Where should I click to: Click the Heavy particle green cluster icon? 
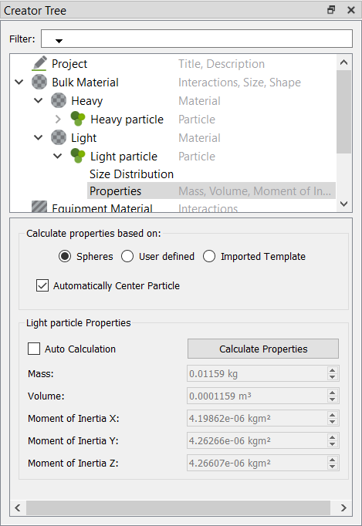(78, 119)
